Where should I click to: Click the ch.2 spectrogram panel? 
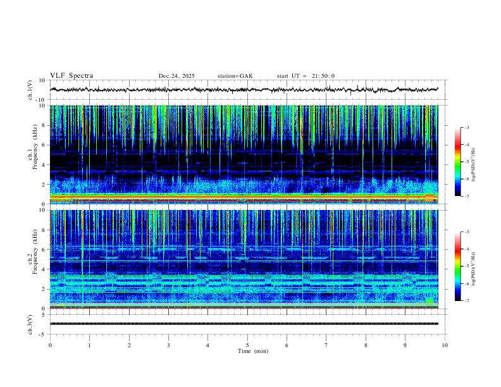[x=244, y=259]
